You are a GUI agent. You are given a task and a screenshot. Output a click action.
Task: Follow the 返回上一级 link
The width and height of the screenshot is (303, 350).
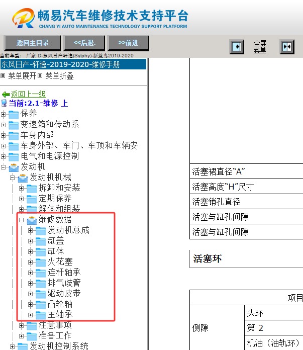(x=28, y=94)
